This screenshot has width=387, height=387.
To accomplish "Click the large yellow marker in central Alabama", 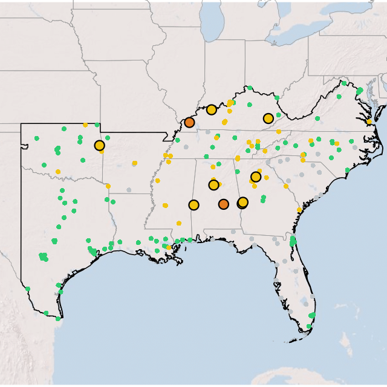I will coord(213,185).
